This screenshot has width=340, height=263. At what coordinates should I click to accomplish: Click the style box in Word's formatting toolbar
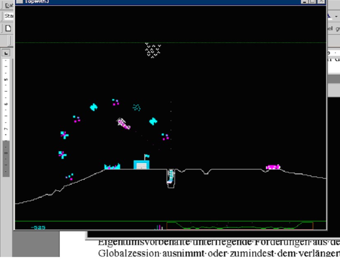[9, 16]
